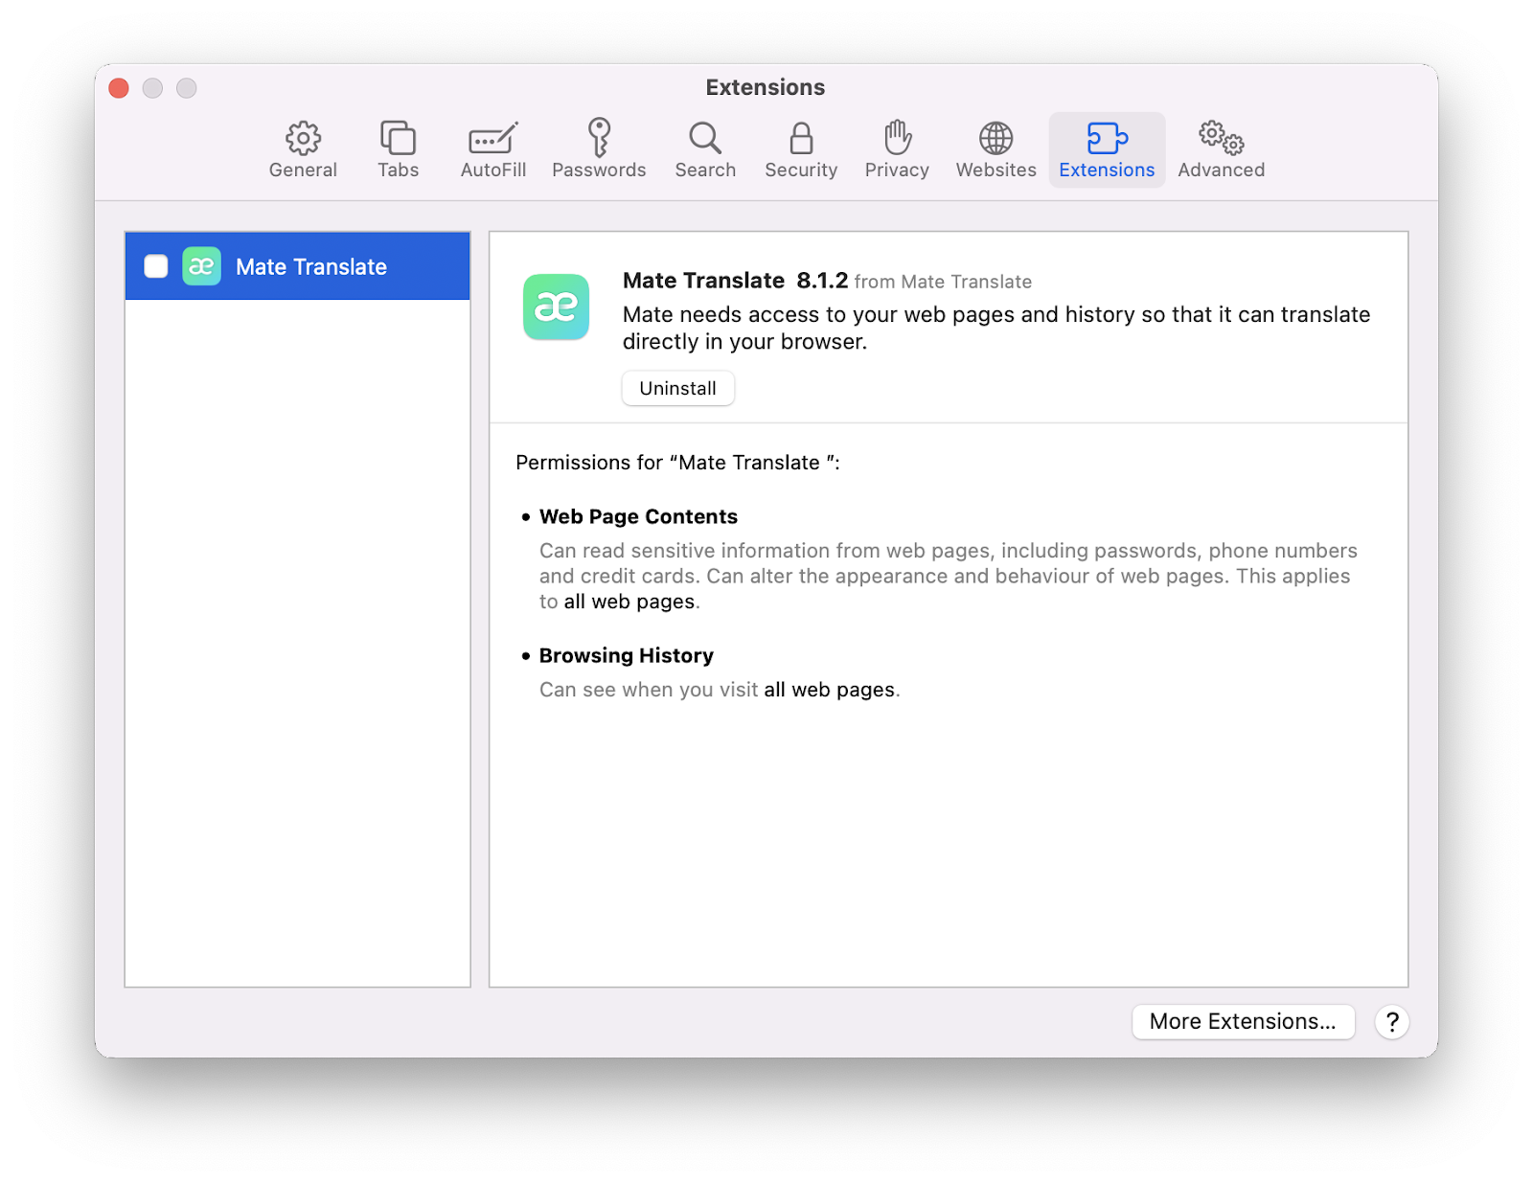The height and width of the screenshot is (1183, 1533).
Task: Click the Passwords key icon
Action: click(x=599, y=135)
